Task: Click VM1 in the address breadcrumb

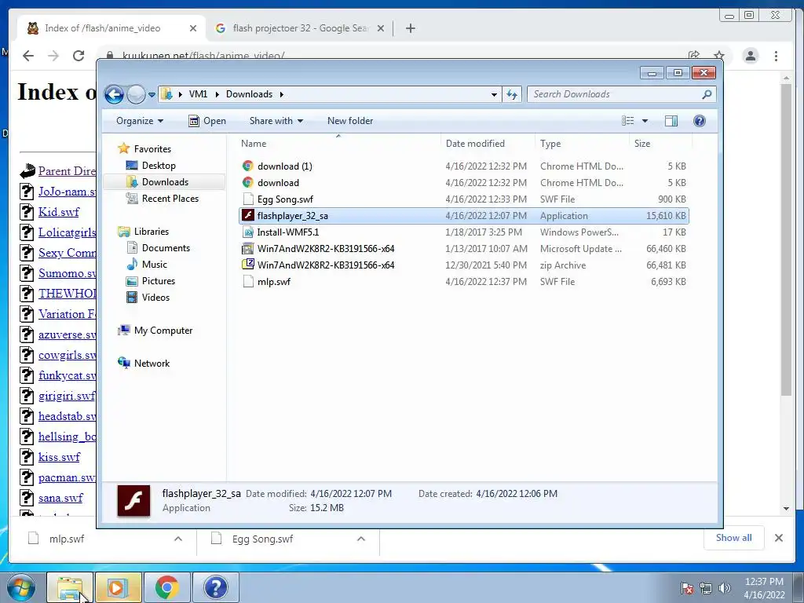Action: click(x=198, y=94)
